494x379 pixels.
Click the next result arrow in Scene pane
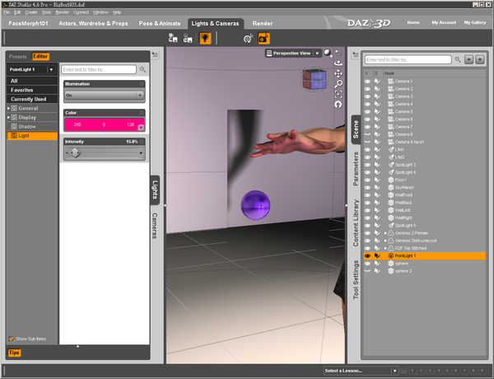coord(480,59)
